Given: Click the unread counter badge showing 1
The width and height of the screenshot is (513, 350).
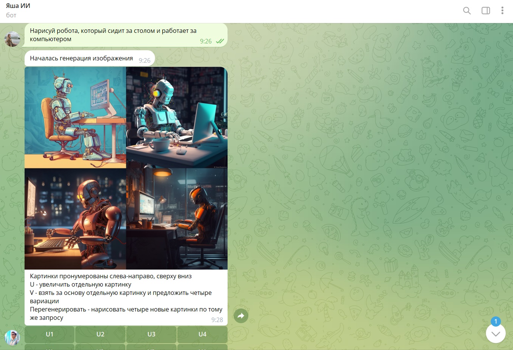Looking at the screenshot, I should [496, 322].
